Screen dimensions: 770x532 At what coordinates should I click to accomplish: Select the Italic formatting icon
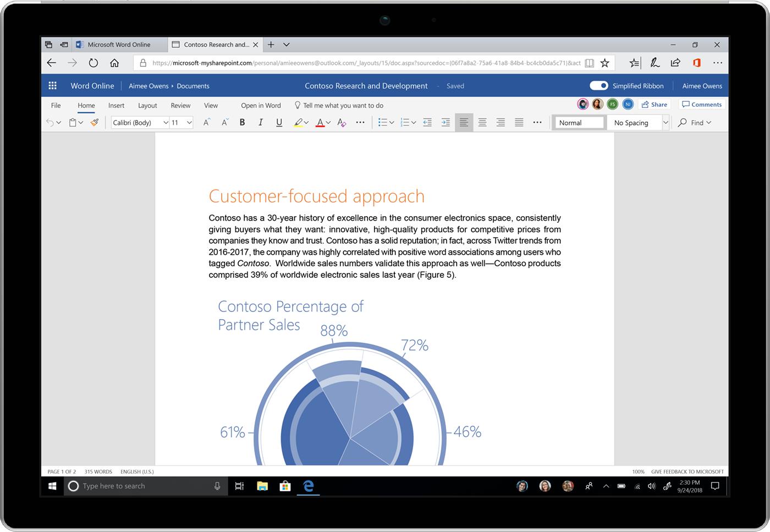260,122
